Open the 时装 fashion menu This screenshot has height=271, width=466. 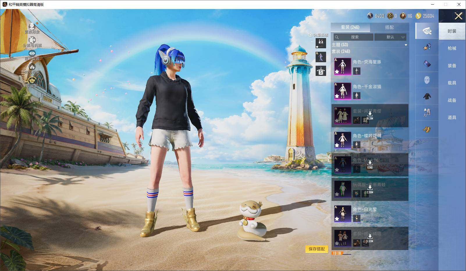tap(452, 31)
